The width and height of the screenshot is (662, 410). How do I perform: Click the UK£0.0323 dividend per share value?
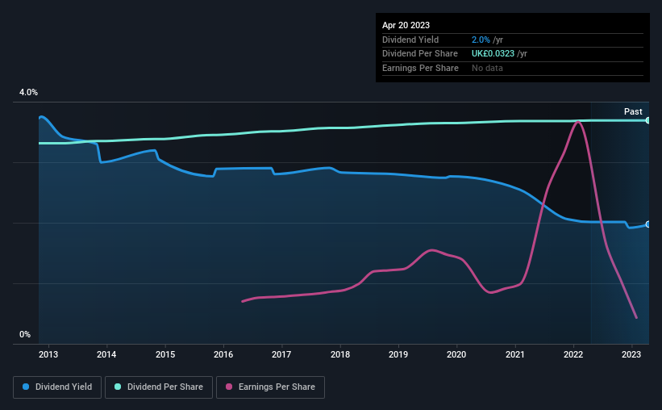point(493,54)
